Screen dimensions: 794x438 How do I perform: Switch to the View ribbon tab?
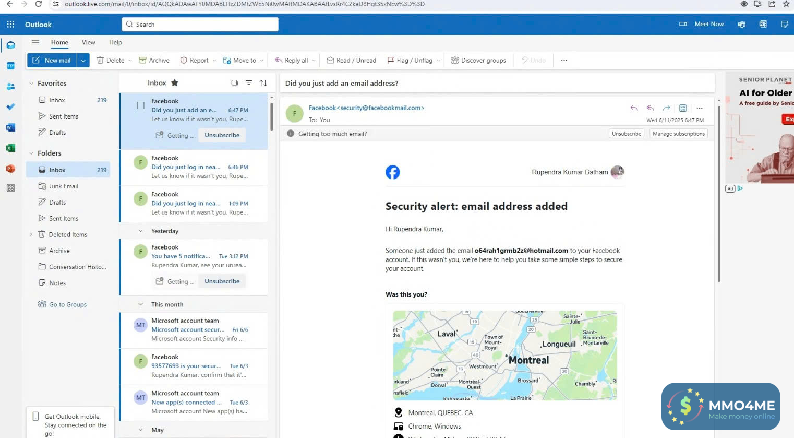pyautogui.click(x=89, y=43)
